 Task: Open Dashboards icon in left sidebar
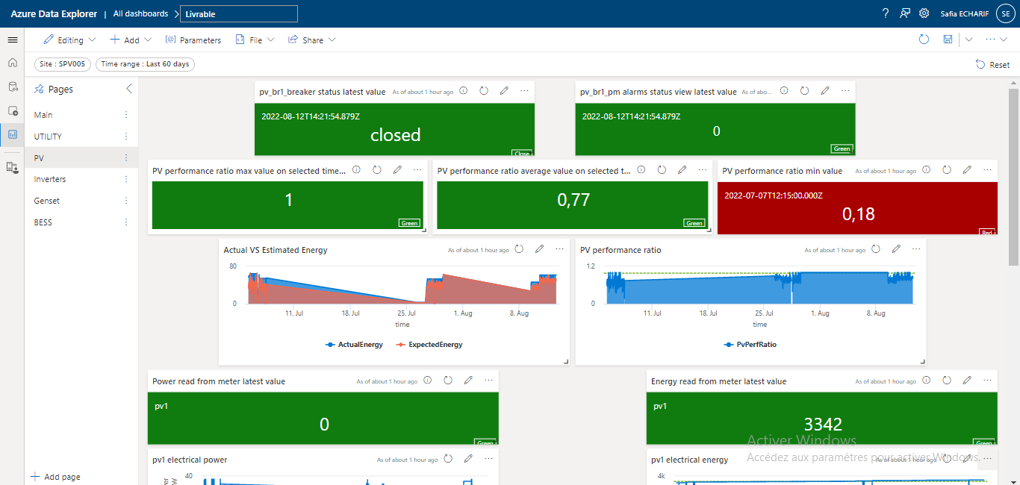12,135
